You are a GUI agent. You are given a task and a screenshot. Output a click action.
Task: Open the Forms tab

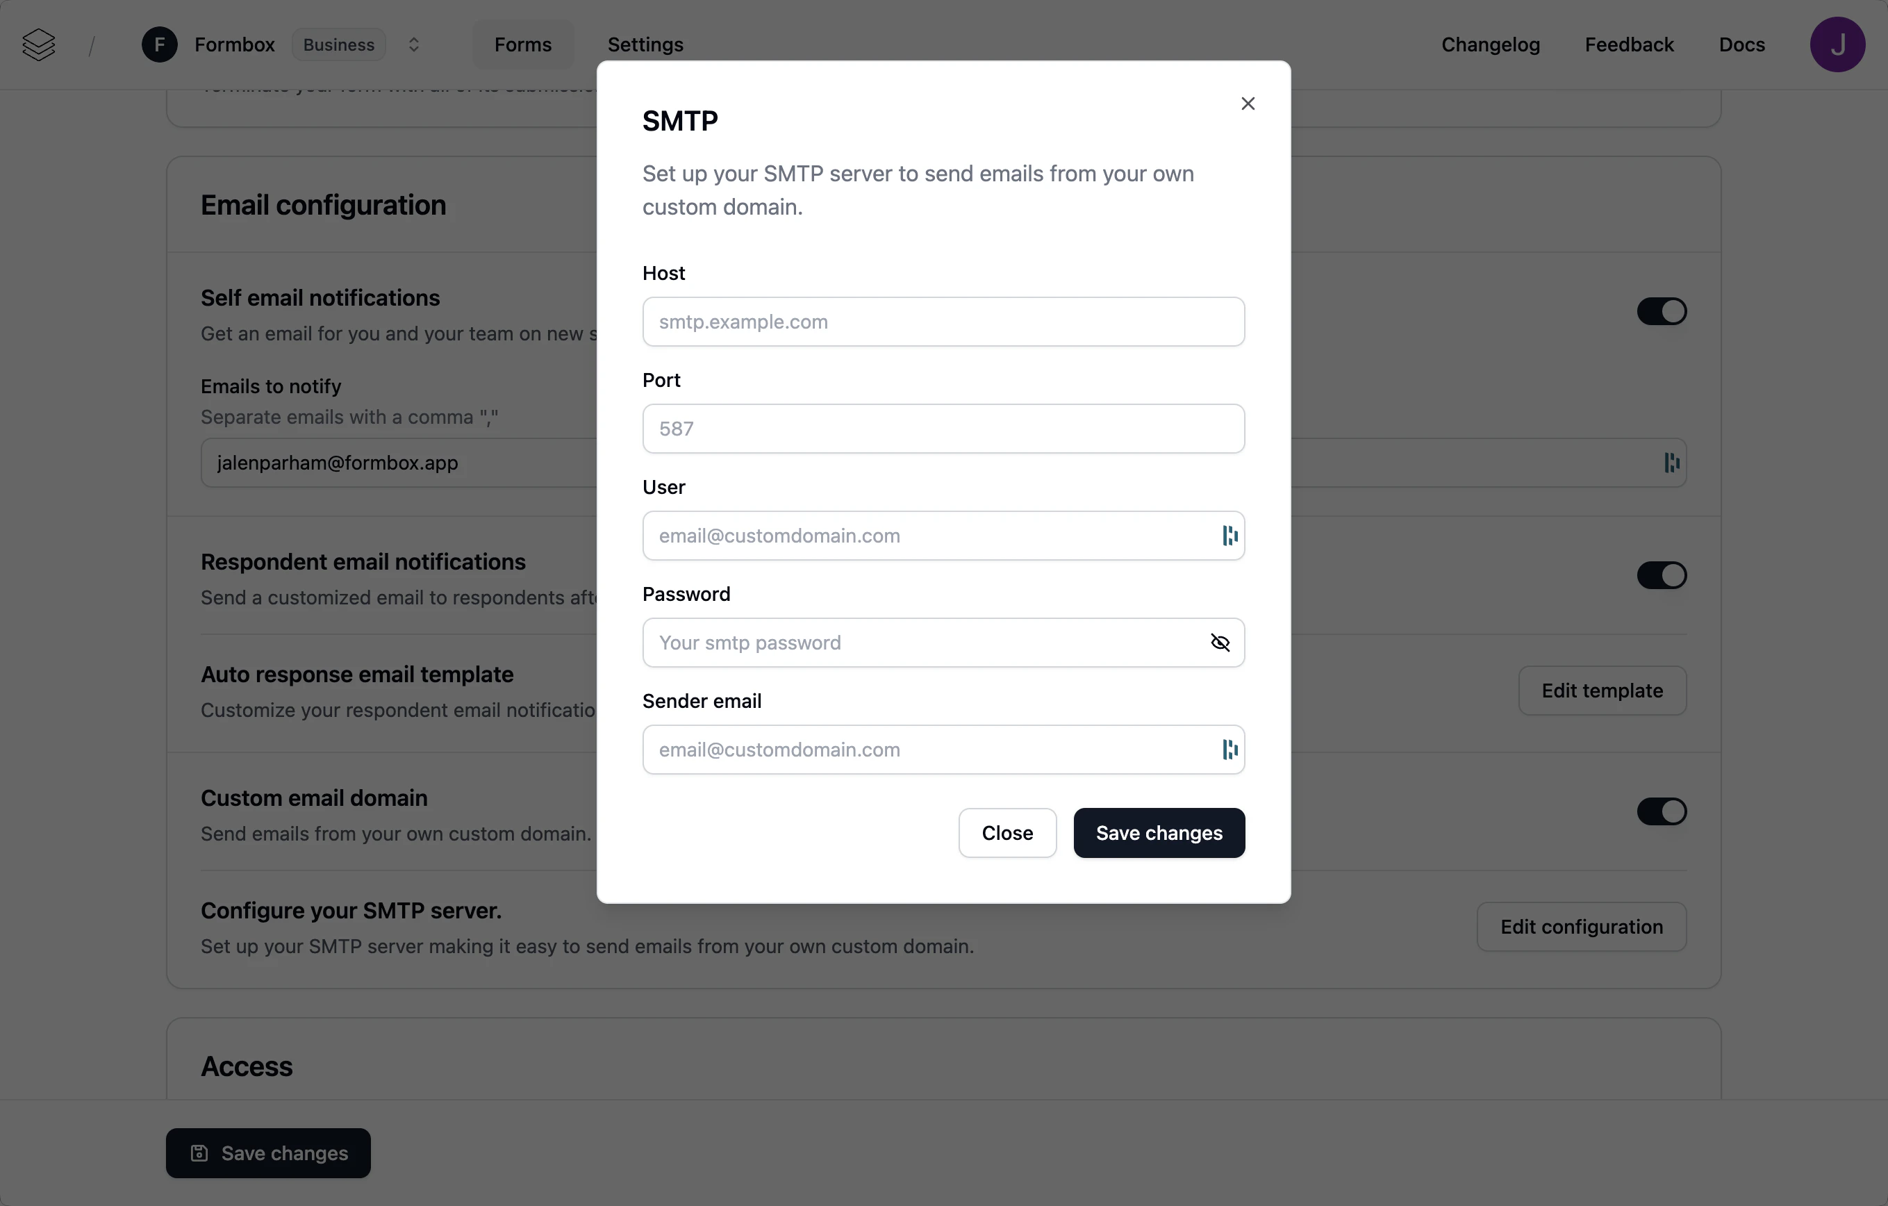523,44
